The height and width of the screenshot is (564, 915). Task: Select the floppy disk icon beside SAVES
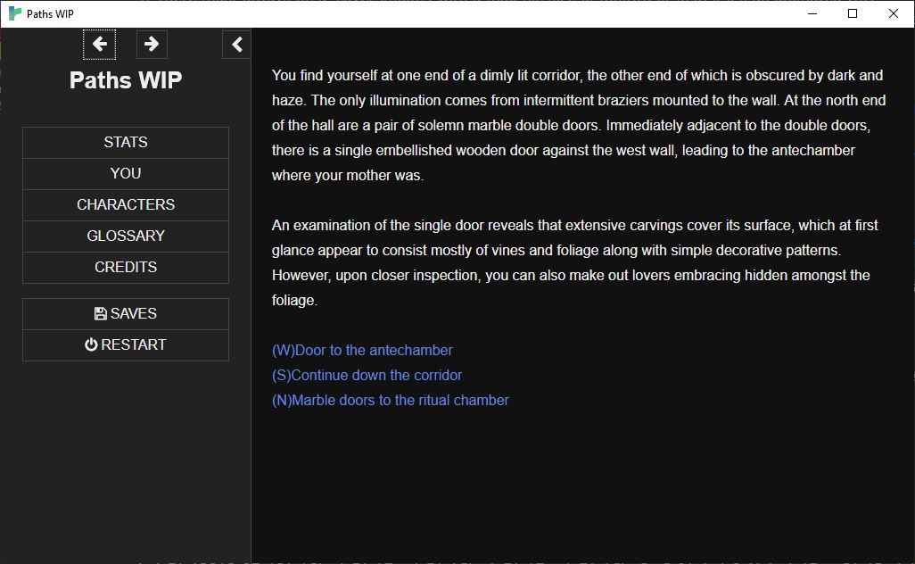pyautogui.click(x=100, y=313)
